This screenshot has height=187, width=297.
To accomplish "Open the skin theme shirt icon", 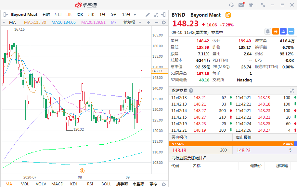I will pos(251,5).
